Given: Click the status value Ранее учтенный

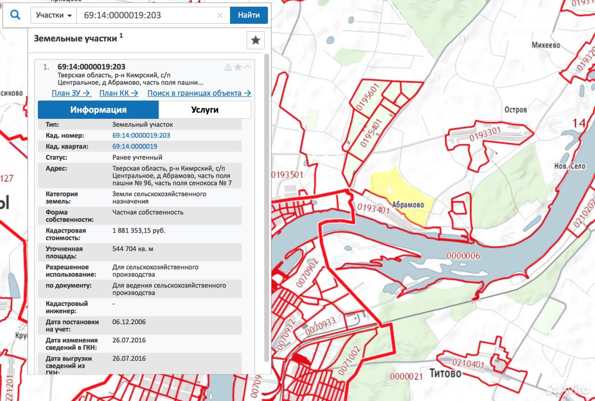Looking at the screenshot, I should coord(138,157).
